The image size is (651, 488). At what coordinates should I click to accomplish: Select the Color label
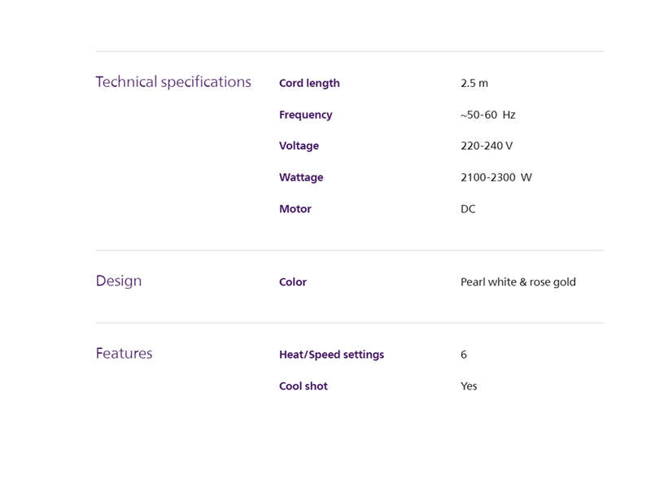293,282
